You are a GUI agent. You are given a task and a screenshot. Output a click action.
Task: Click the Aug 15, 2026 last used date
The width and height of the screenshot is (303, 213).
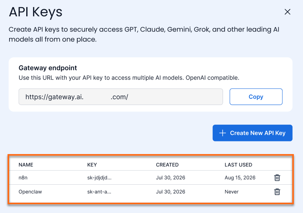[x=240, y=178]
